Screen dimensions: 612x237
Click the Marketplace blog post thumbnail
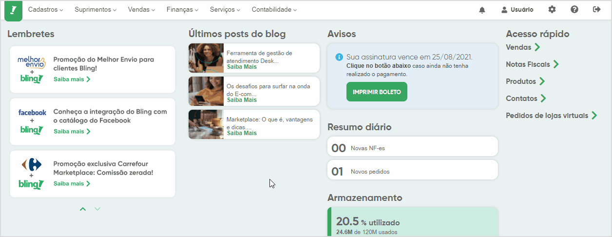point(206,124)
